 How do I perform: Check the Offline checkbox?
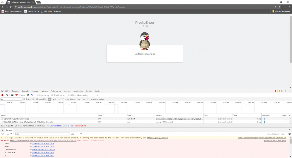coord(68,95)
